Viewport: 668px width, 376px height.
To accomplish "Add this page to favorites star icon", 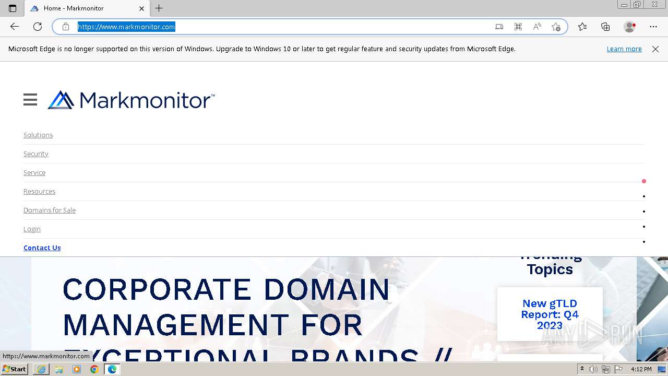I will coord(556,27).
